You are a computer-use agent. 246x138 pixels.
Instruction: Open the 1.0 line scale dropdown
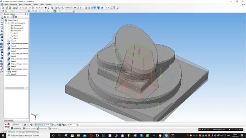(x=11, y=11)
